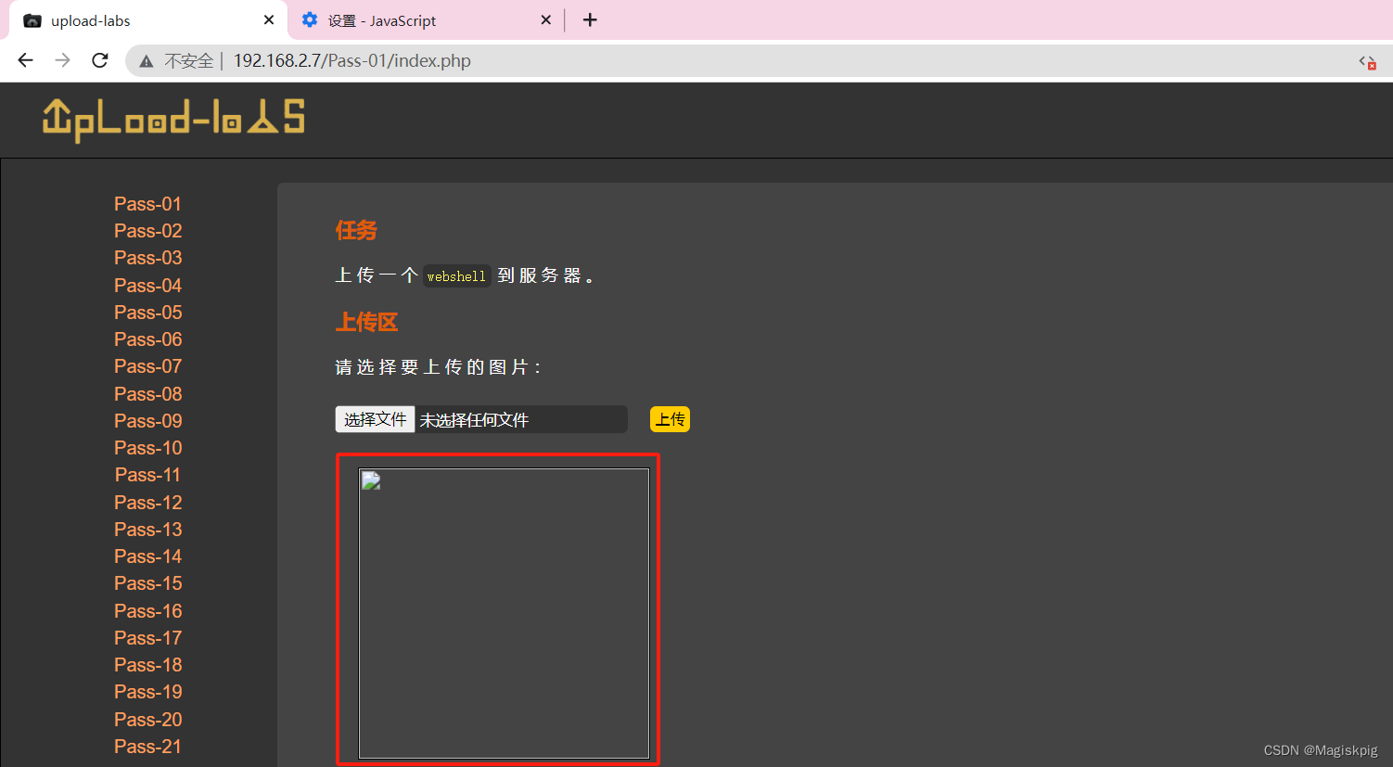Open the Pass-01 challenge link
Image resolution: width=1393 pixels, height=767 pixels.
click(x=147, y=203)
